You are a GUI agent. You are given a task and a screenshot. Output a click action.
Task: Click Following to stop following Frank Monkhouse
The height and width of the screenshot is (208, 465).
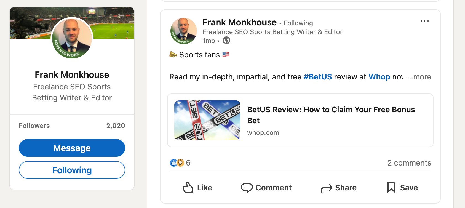(72, 170)
